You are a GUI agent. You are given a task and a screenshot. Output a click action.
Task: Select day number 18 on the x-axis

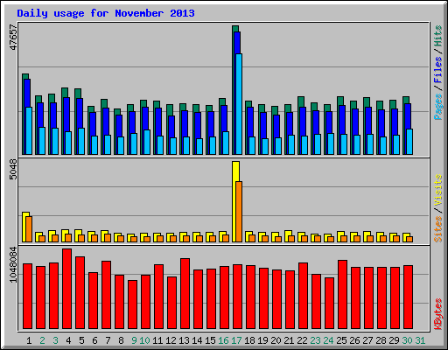point(249,340)
